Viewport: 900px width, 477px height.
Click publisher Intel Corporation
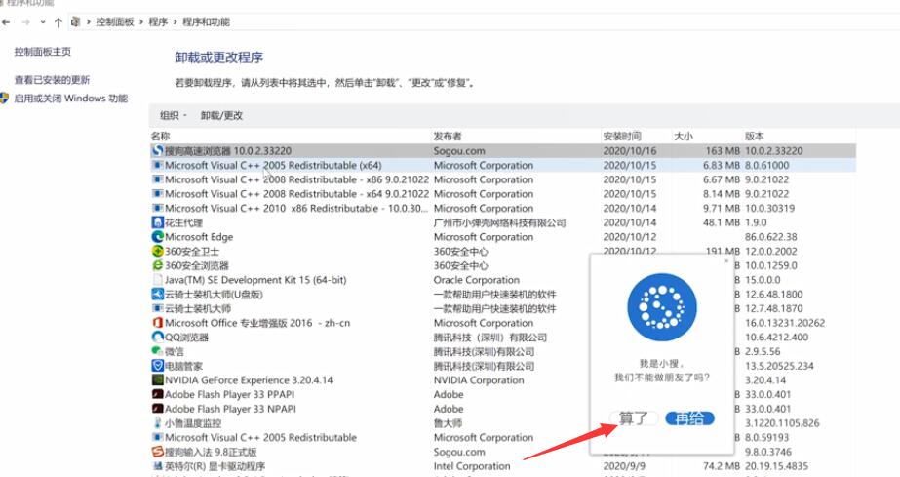[472, 466]
